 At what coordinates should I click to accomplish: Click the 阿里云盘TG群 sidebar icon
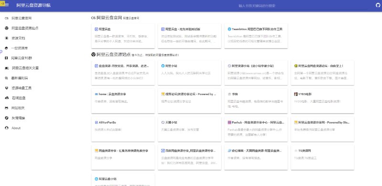[7, 58]
